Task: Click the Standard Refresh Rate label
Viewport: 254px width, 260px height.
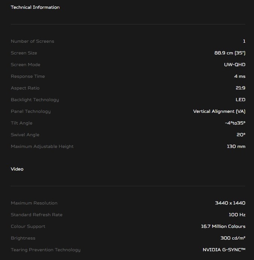Action: (x=36, y=215)
